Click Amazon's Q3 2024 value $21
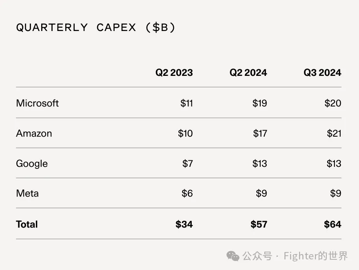 point(334,133)
